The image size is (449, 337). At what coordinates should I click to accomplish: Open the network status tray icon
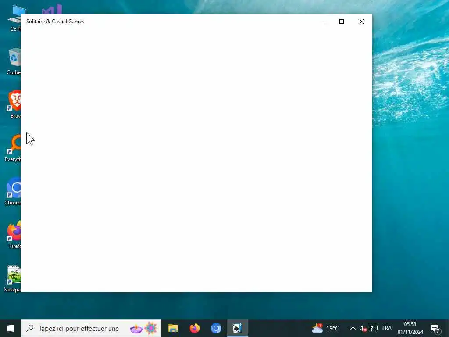pos(374,328)
